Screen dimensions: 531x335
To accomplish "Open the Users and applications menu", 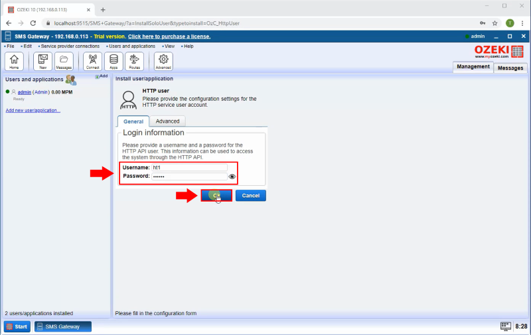I will [x=131, y=46].
